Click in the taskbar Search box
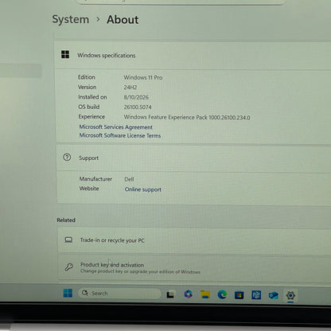Viewport: 331px width, 331px height. point(119,294)
